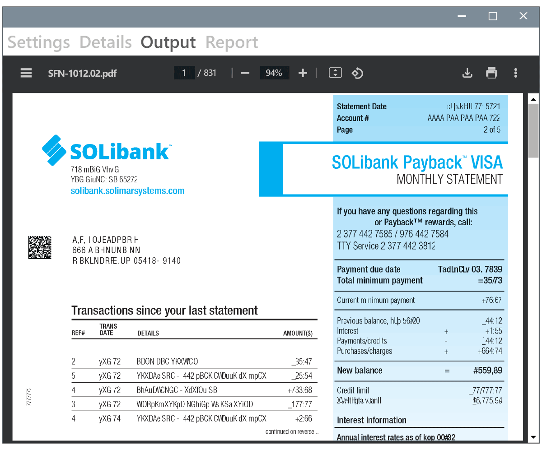
Task: Click the 94% zoom level field
Action: pos(274,73)
